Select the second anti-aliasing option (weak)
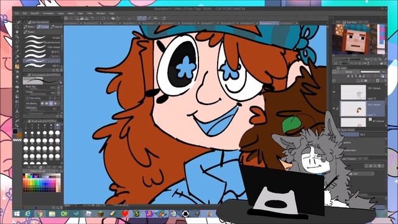Image resolution: width=398 pixels, height=224 pixels. pyautogui.click(x=47, y=103)
